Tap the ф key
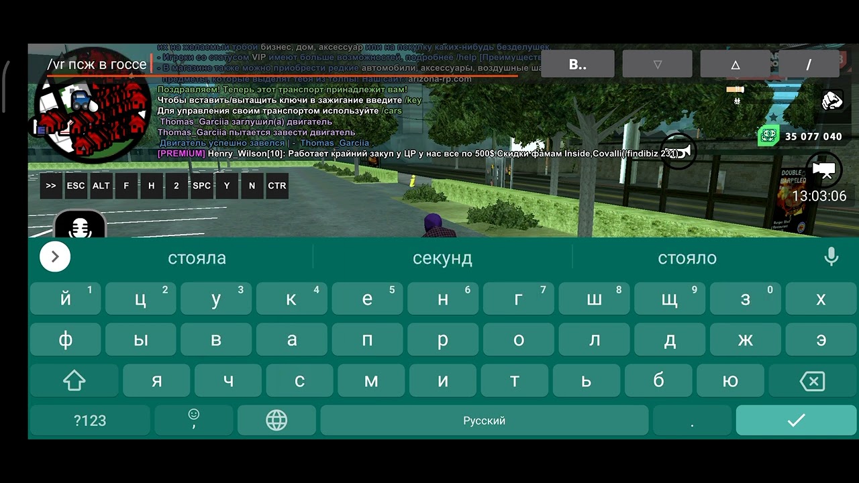 coord(65,340)
